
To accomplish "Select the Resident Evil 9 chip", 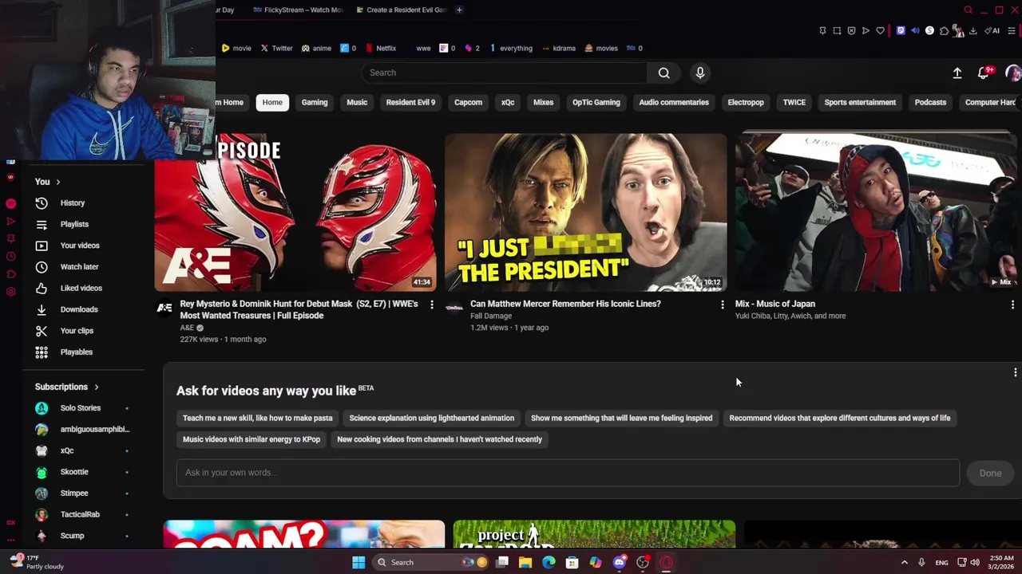I will pos(410,102).
